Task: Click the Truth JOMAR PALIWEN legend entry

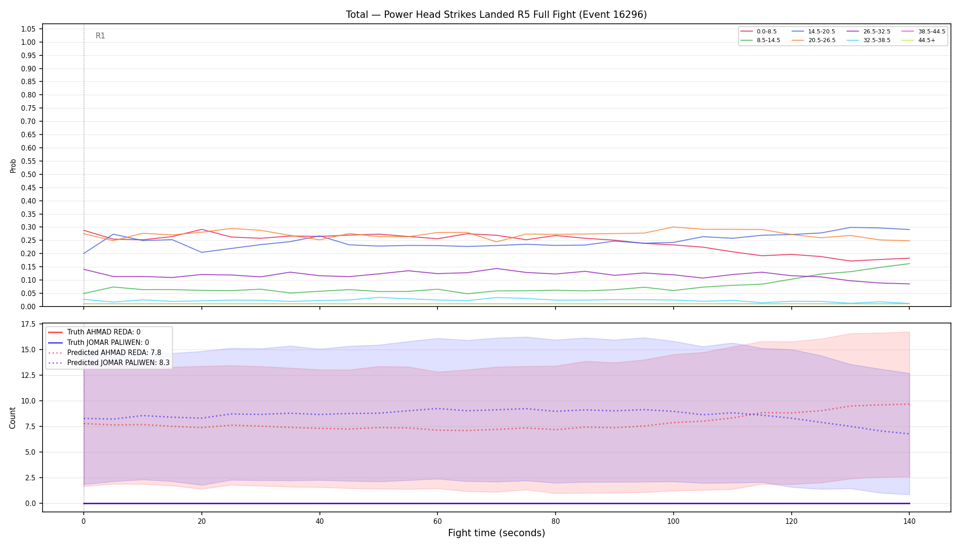Action: tap(98, 342)
